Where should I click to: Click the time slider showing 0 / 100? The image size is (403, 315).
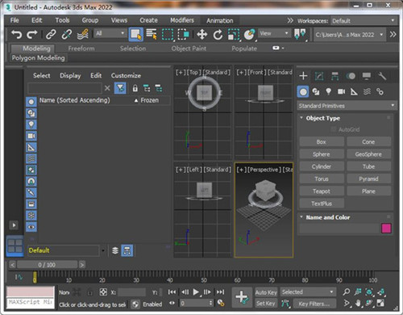(x=47, y=265)
